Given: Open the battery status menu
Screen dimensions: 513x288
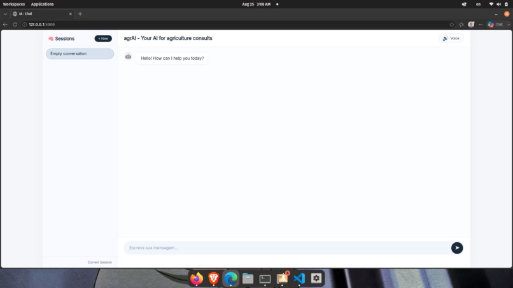Looking at the screenshot, I should point(506,4).
